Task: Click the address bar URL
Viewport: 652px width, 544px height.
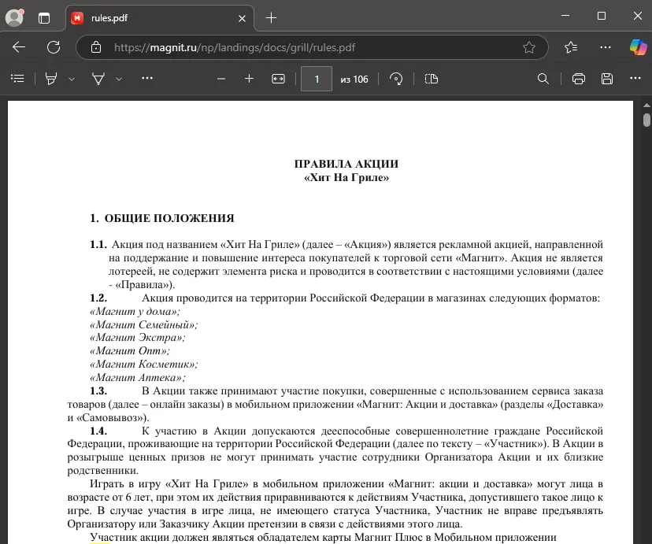Action: 235,47
